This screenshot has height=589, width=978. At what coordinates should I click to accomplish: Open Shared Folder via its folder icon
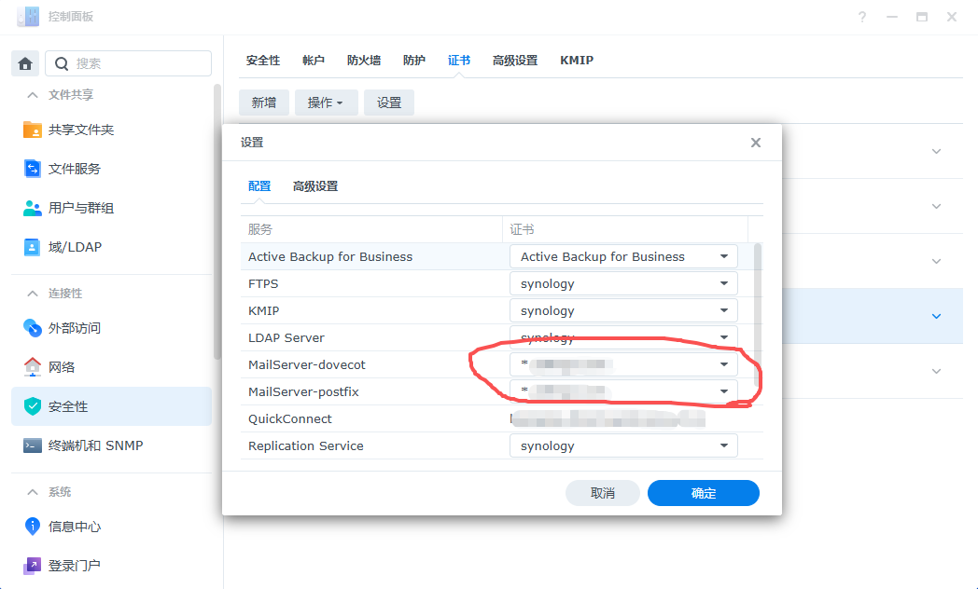33,130
